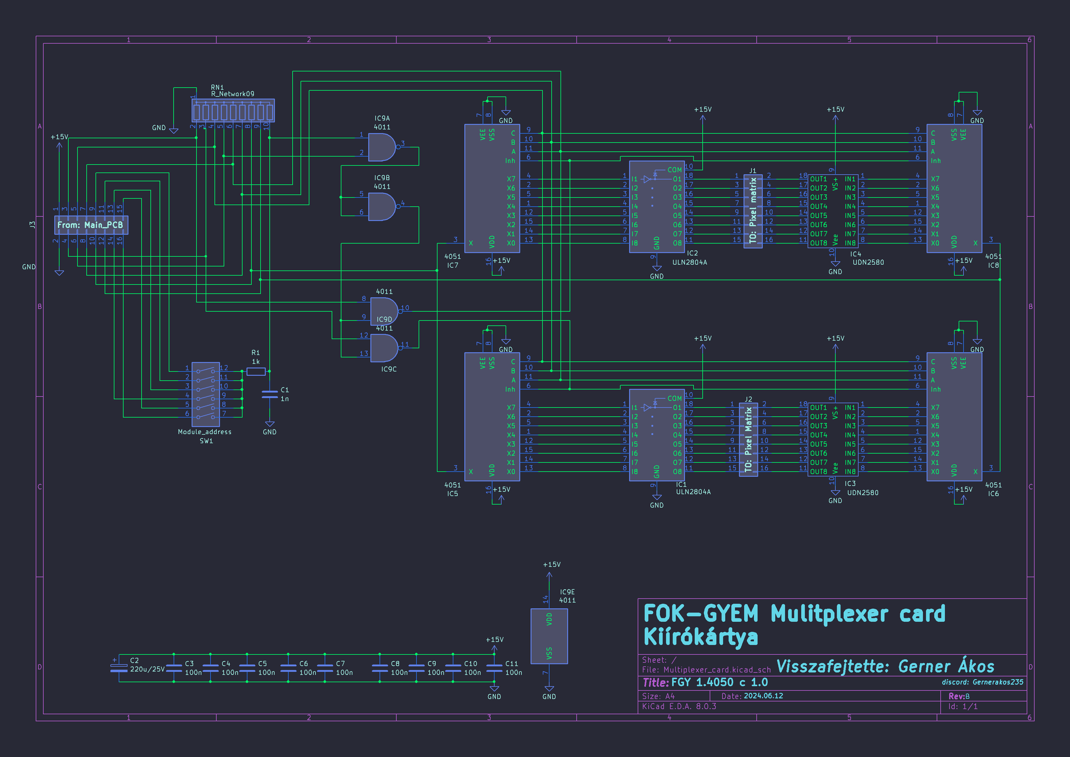Image resolution: width=1070 pixels, height=757 pixels.
Task: Click the 'UDN2580' label beside IC4
Action: [x=868, y=263]
